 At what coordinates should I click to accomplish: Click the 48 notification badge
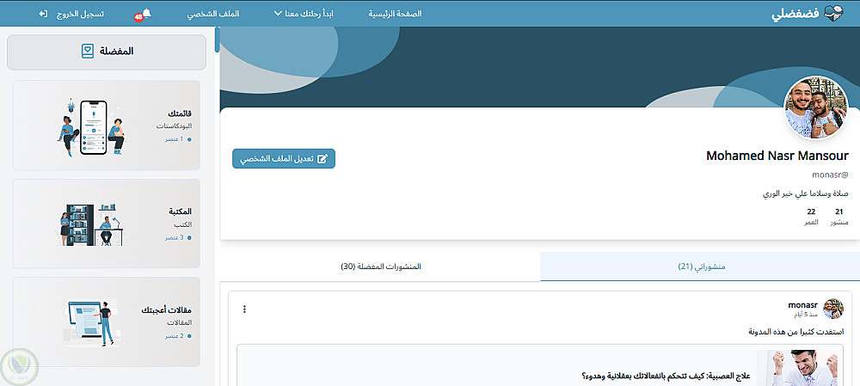(138, 17)
